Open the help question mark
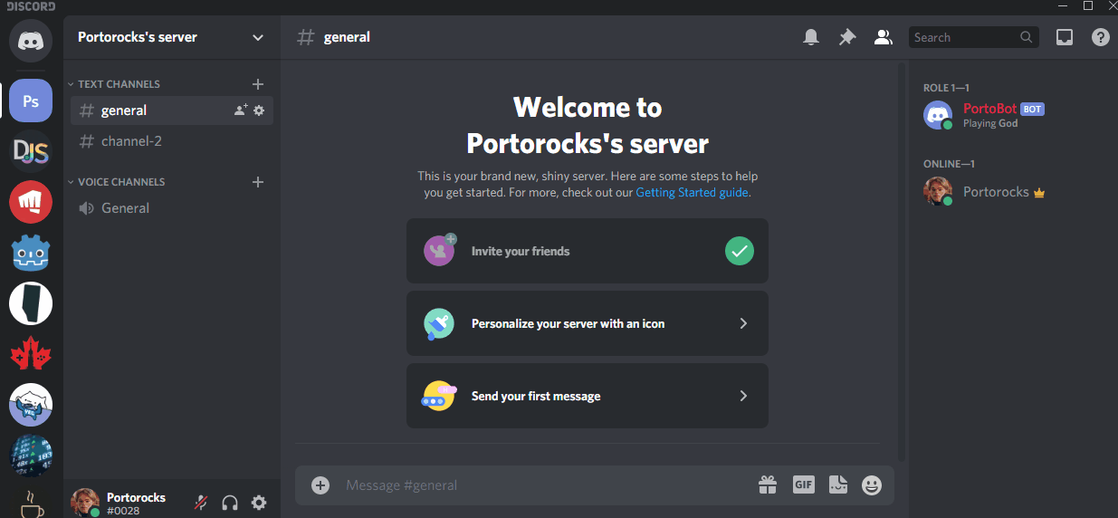The width and height of the screenshot is (1118, 518). (1100, 37)
